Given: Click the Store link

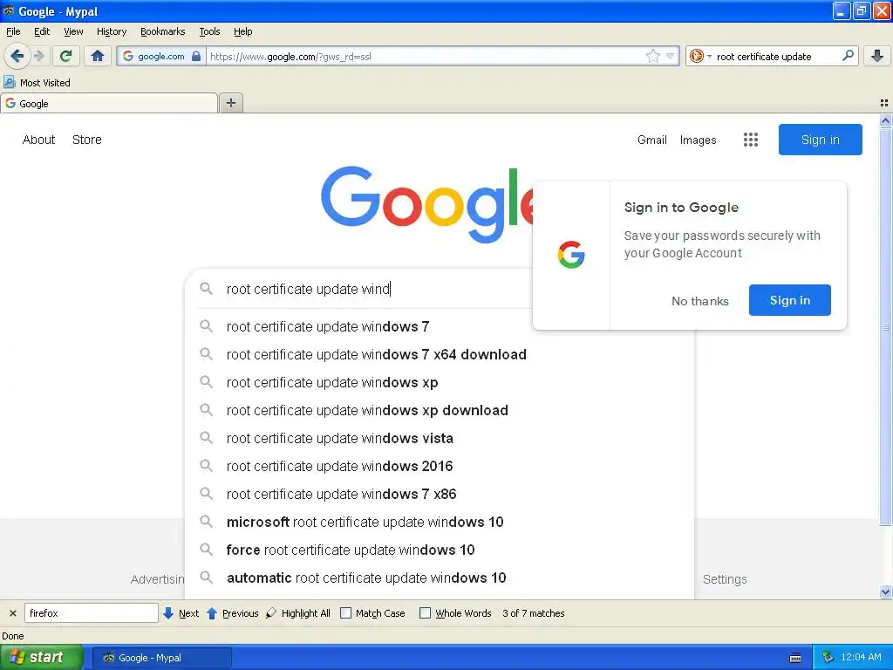Looking at the screenshot, I should [86, 140].
